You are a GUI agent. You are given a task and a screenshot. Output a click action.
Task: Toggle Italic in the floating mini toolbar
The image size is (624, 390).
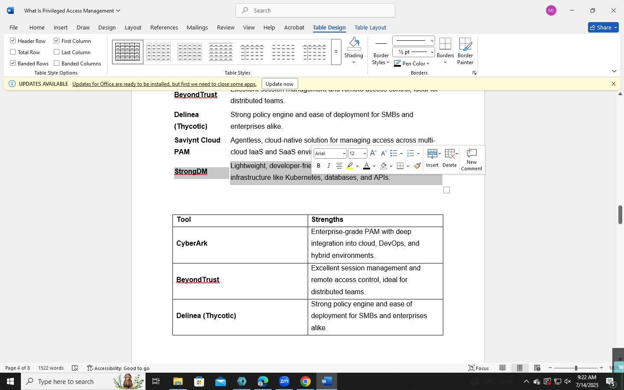328,166
